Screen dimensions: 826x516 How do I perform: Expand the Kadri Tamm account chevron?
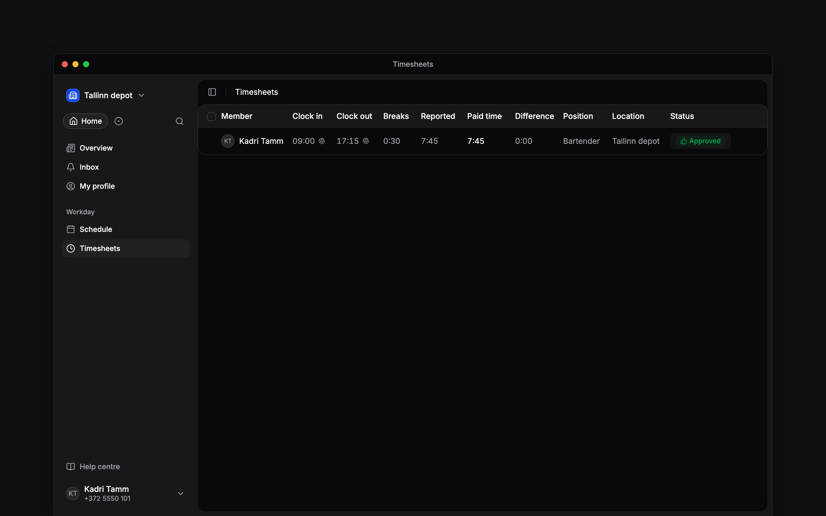(x=181, y=494)
